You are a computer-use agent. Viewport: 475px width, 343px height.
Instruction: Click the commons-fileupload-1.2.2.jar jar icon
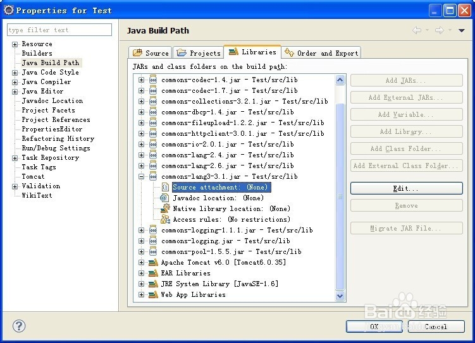tap(153, 123)
